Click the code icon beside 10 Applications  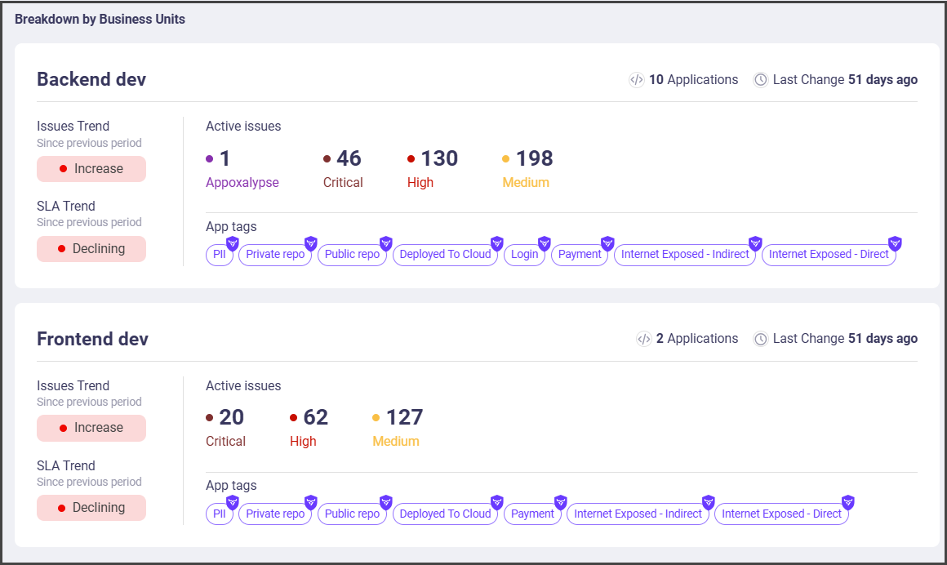pos(636,80)
